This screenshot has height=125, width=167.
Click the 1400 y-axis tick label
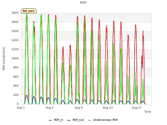15,40
